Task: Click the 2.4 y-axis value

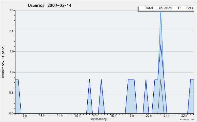Action: 11,31
